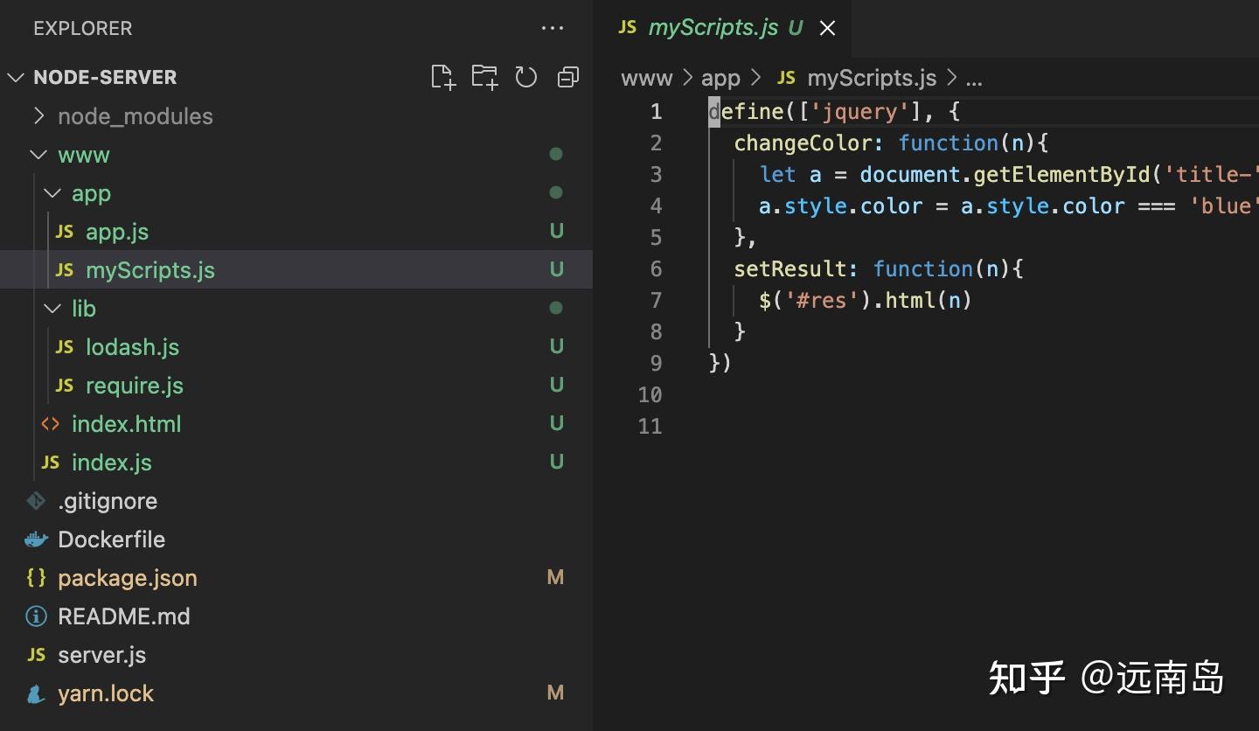Close the myScripts.js editor tab

[x=827, y=28]
